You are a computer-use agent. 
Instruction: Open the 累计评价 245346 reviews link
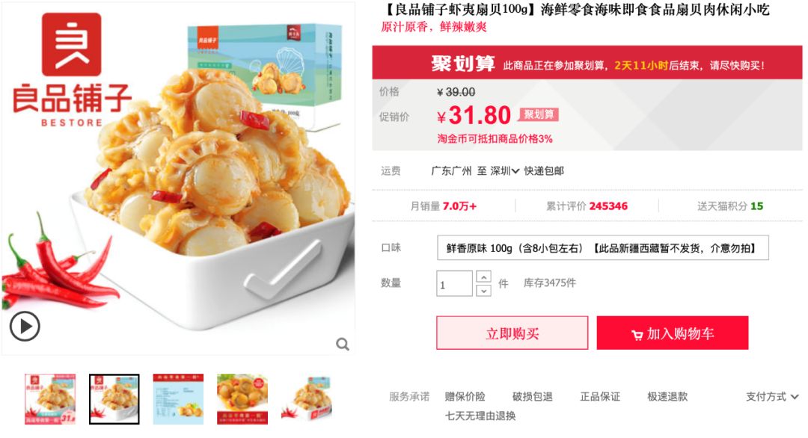pos(587,206)
